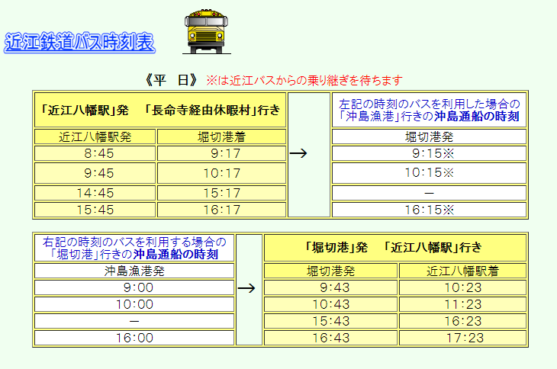Select the 15:17 arrival cell
The height and width of the screenshot is (369, 557).
tap(222, 193)
